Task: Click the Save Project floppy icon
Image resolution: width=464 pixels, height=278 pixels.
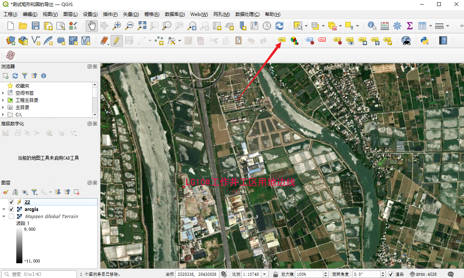Action: coord(36,26)
